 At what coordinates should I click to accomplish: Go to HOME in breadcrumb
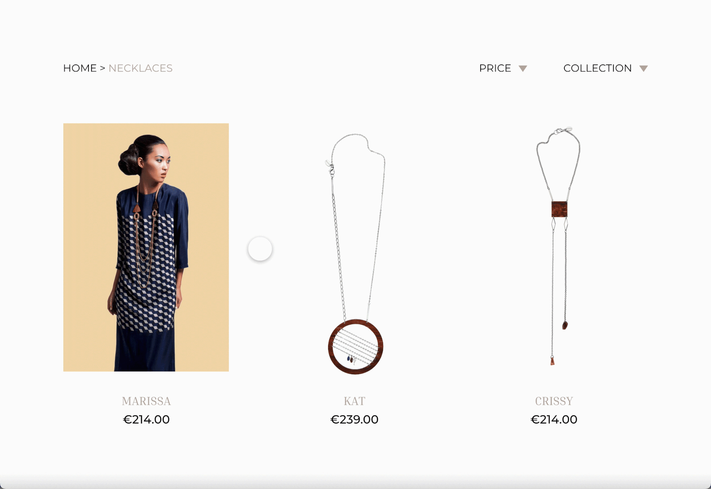coord(80,68)
